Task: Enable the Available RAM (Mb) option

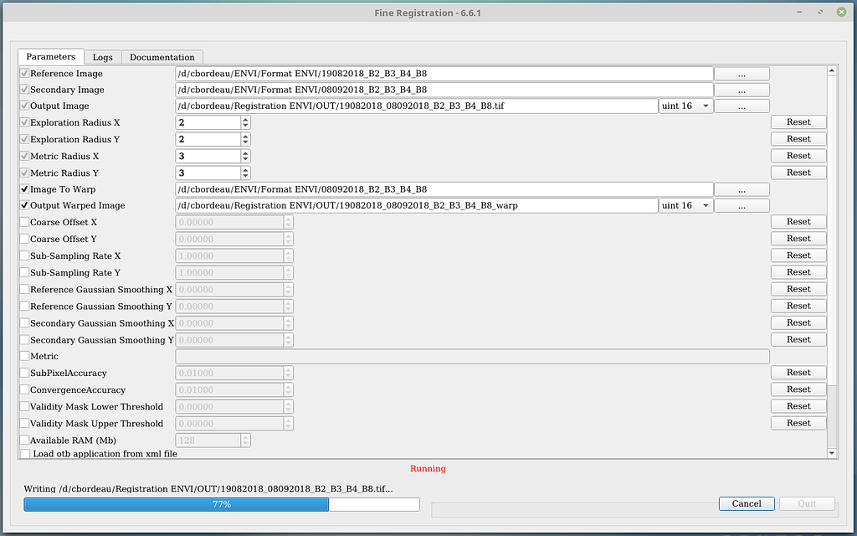Action: (x=25, y=440)
